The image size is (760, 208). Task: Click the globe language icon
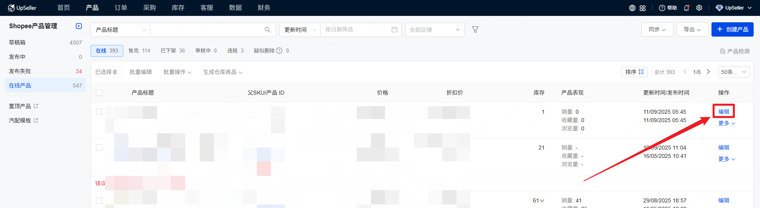tap(632, 8)
